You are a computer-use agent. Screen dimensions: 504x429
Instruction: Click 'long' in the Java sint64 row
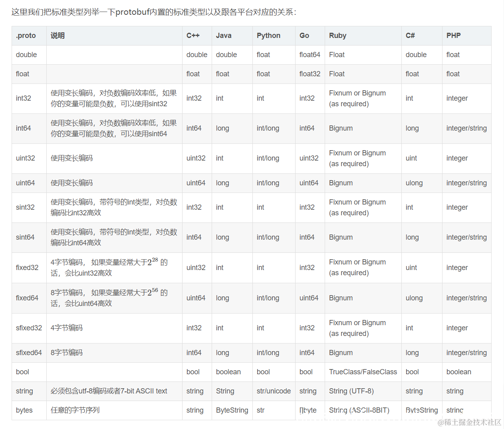222,237
